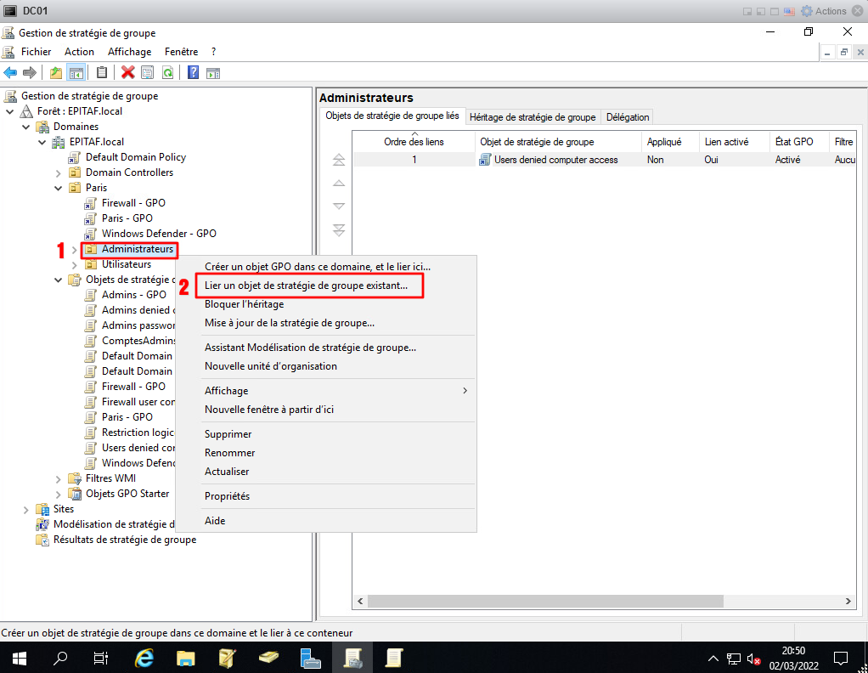Expand the Utilisateurs organizational unit
The image size is (868, 673).
tap(75, 264)
